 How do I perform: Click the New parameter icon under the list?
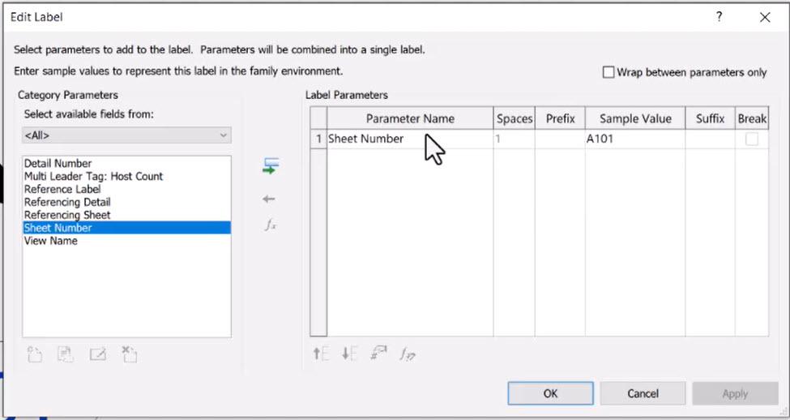click(x=34, y=354)
